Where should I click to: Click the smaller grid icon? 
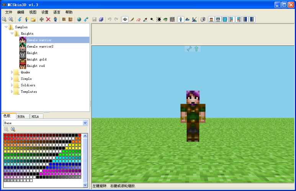click(x=64, y=19)
